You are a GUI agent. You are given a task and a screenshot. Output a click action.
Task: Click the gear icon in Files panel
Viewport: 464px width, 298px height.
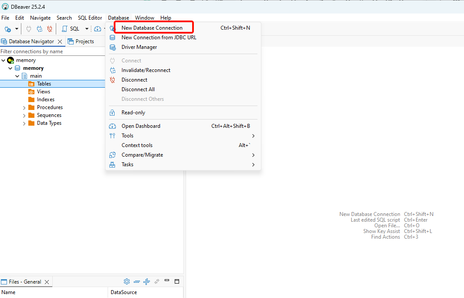[x=127, y=282]
